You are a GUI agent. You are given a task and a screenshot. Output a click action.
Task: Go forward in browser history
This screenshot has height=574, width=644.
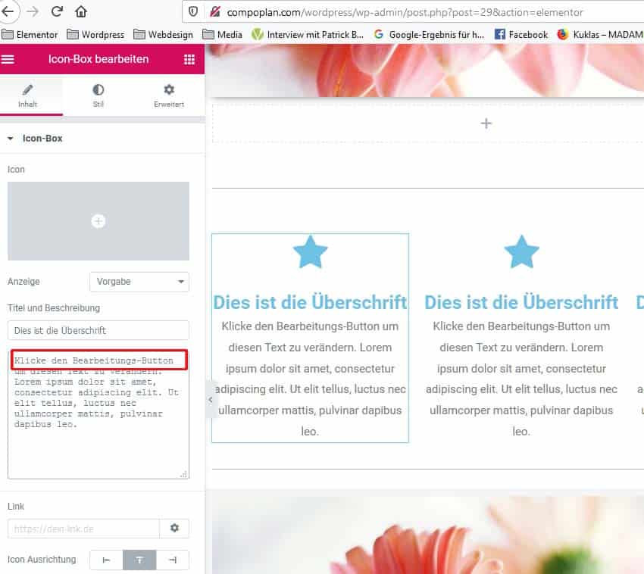point(33,12)
